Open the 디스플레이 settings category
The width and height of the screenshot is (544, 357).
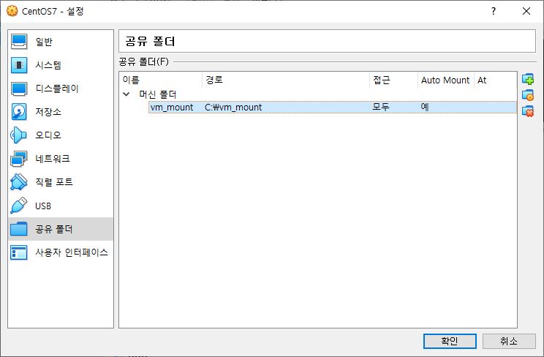pos(61,89)
